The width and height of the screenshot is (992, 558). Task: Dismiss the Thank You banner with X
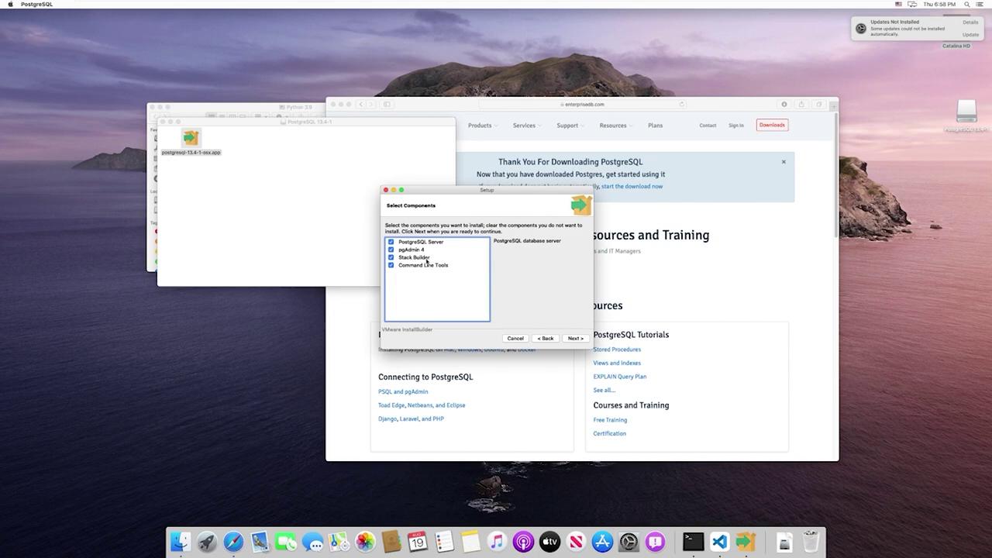[x=784, y=162]
